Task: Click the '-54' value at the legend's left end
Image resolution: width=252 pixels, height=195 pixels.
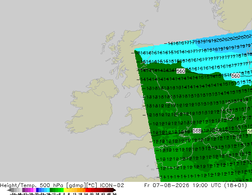Action: coord(13,194)
